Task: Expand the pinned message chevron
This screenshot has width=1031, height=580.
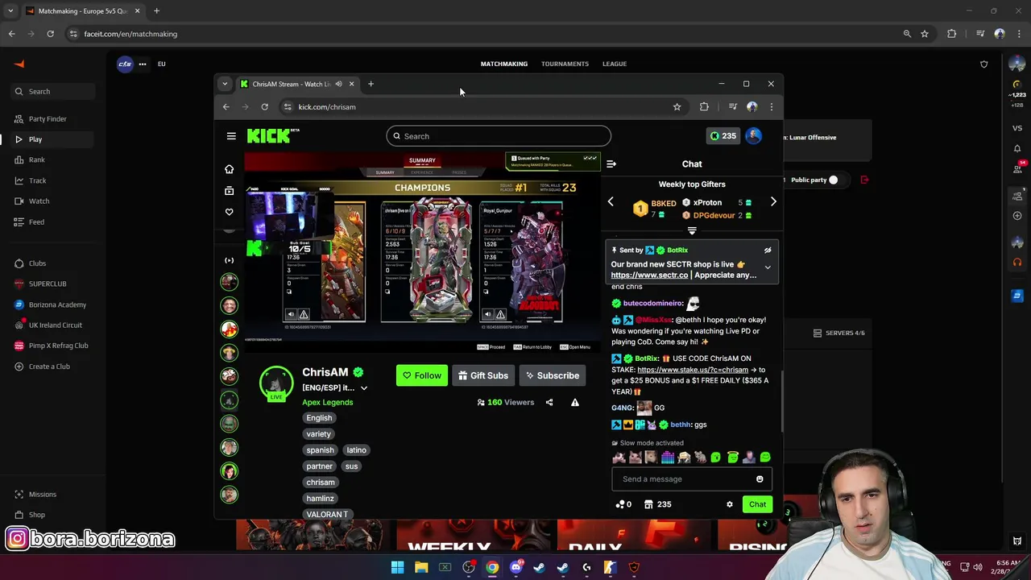Action: [768, 267]
